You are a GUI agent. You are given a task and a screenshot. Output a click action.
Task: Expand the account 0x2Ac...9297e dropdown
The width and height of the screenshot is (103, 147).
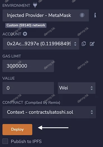[x=41, y=44]
